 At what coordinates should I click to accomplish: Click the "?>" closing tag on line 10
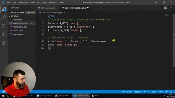(x=49, y=48)
